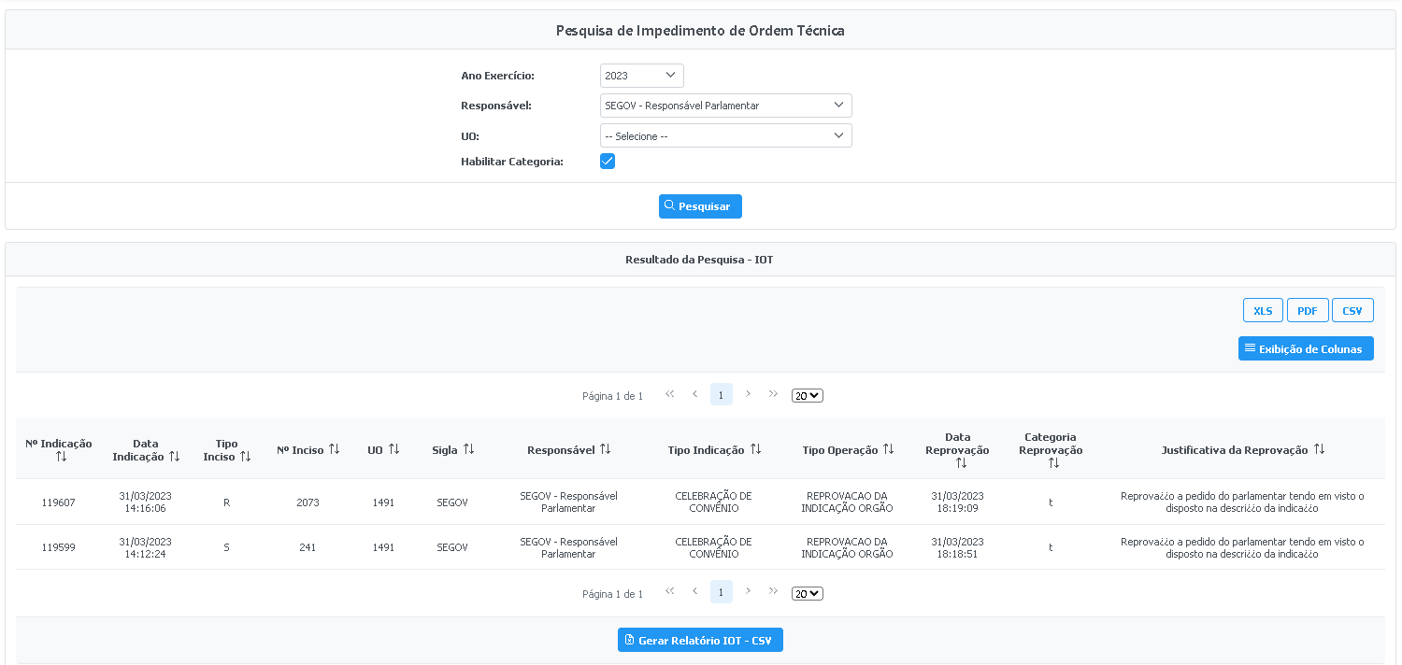1402x665 pixels.
Task: Open the UO selection dropdown
Action: click(x=725, y=136)
